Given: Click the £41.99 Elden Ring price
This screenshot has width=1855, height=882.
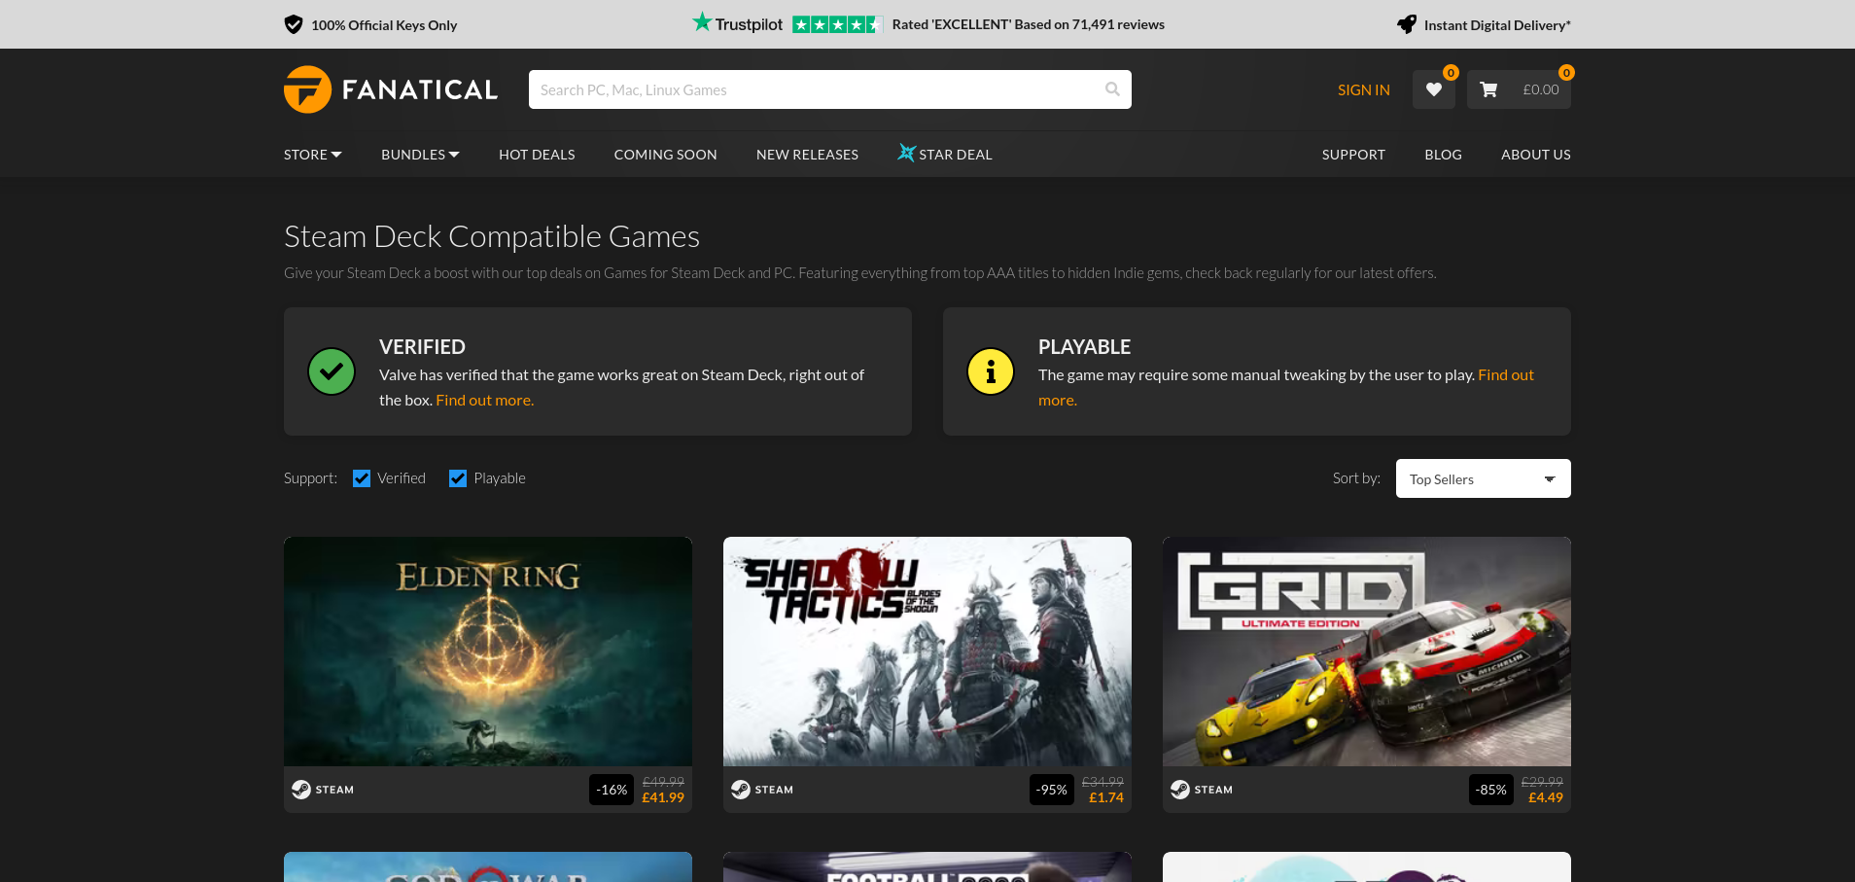Looking at the screenshot, I should click(663, 797).
